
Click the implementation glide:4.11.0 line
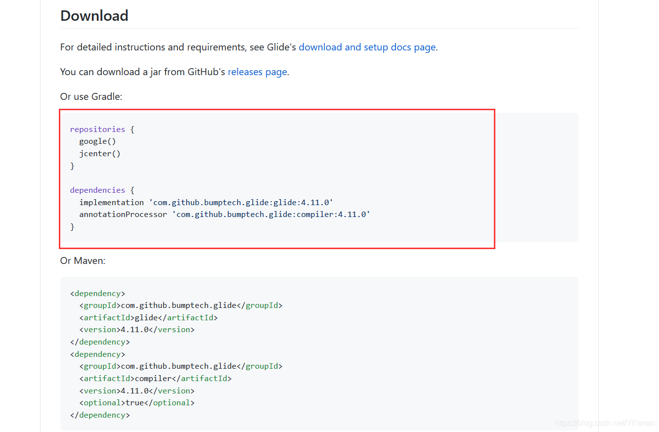pos(206,202)
